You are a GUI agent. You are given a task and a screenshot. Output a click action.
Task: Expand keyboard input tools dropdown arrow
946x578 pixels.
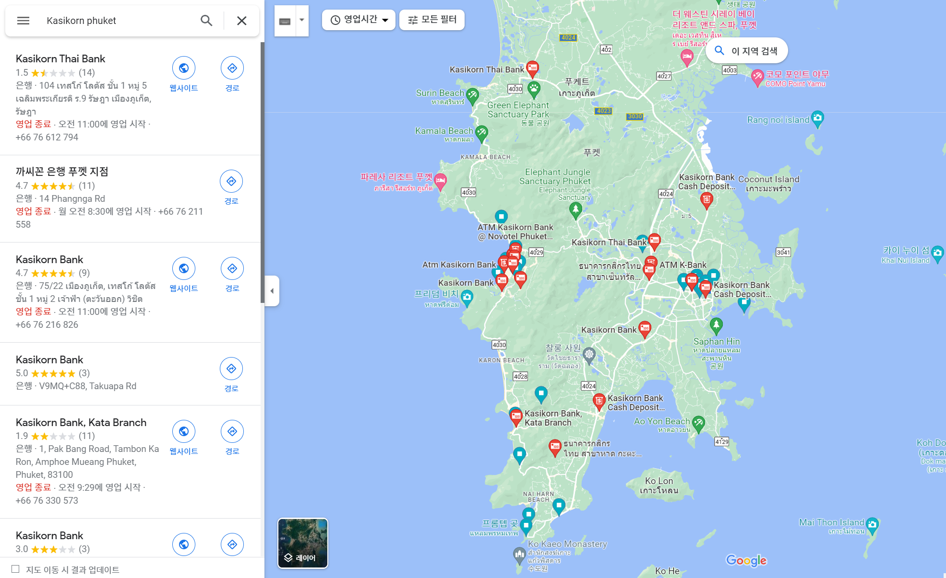click(x=302, y=20)
